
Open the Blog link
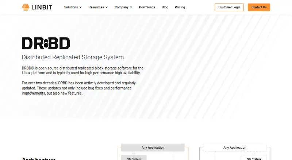[165, 7]
